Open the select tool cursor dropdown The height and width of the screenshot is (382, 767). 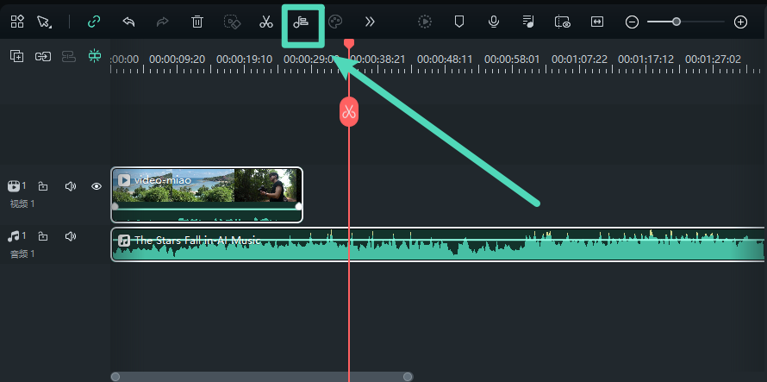[x=44, y=22]
